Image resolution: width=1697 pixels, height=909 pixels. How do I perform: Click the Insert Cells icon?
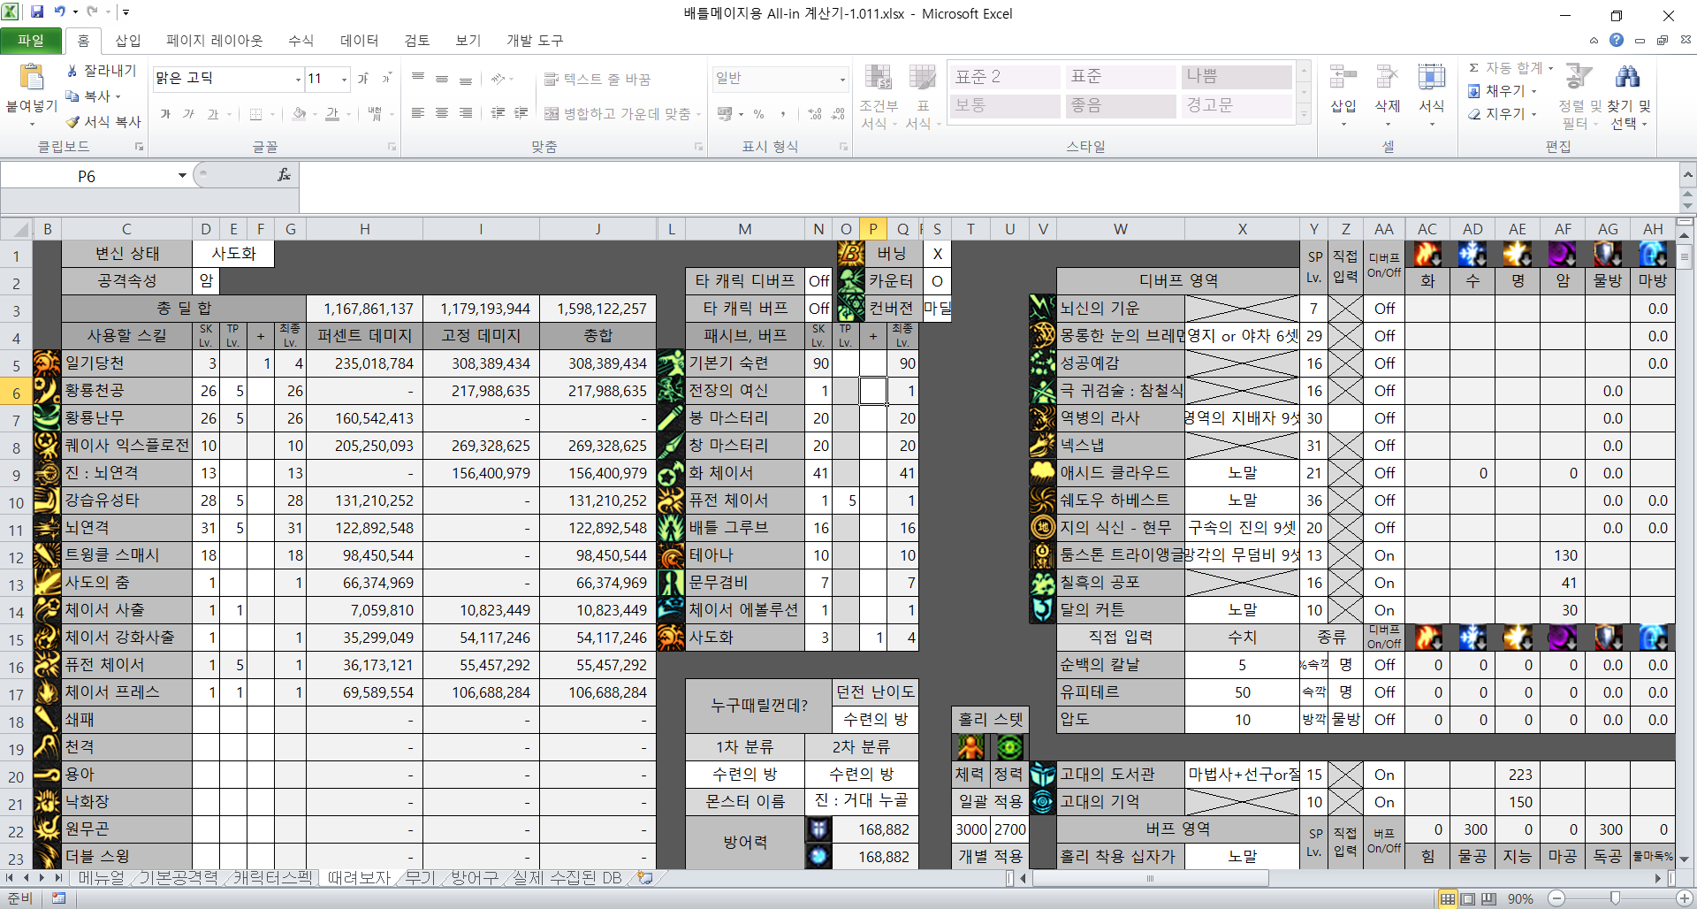pyautogui.click(x=1343, y=78)
